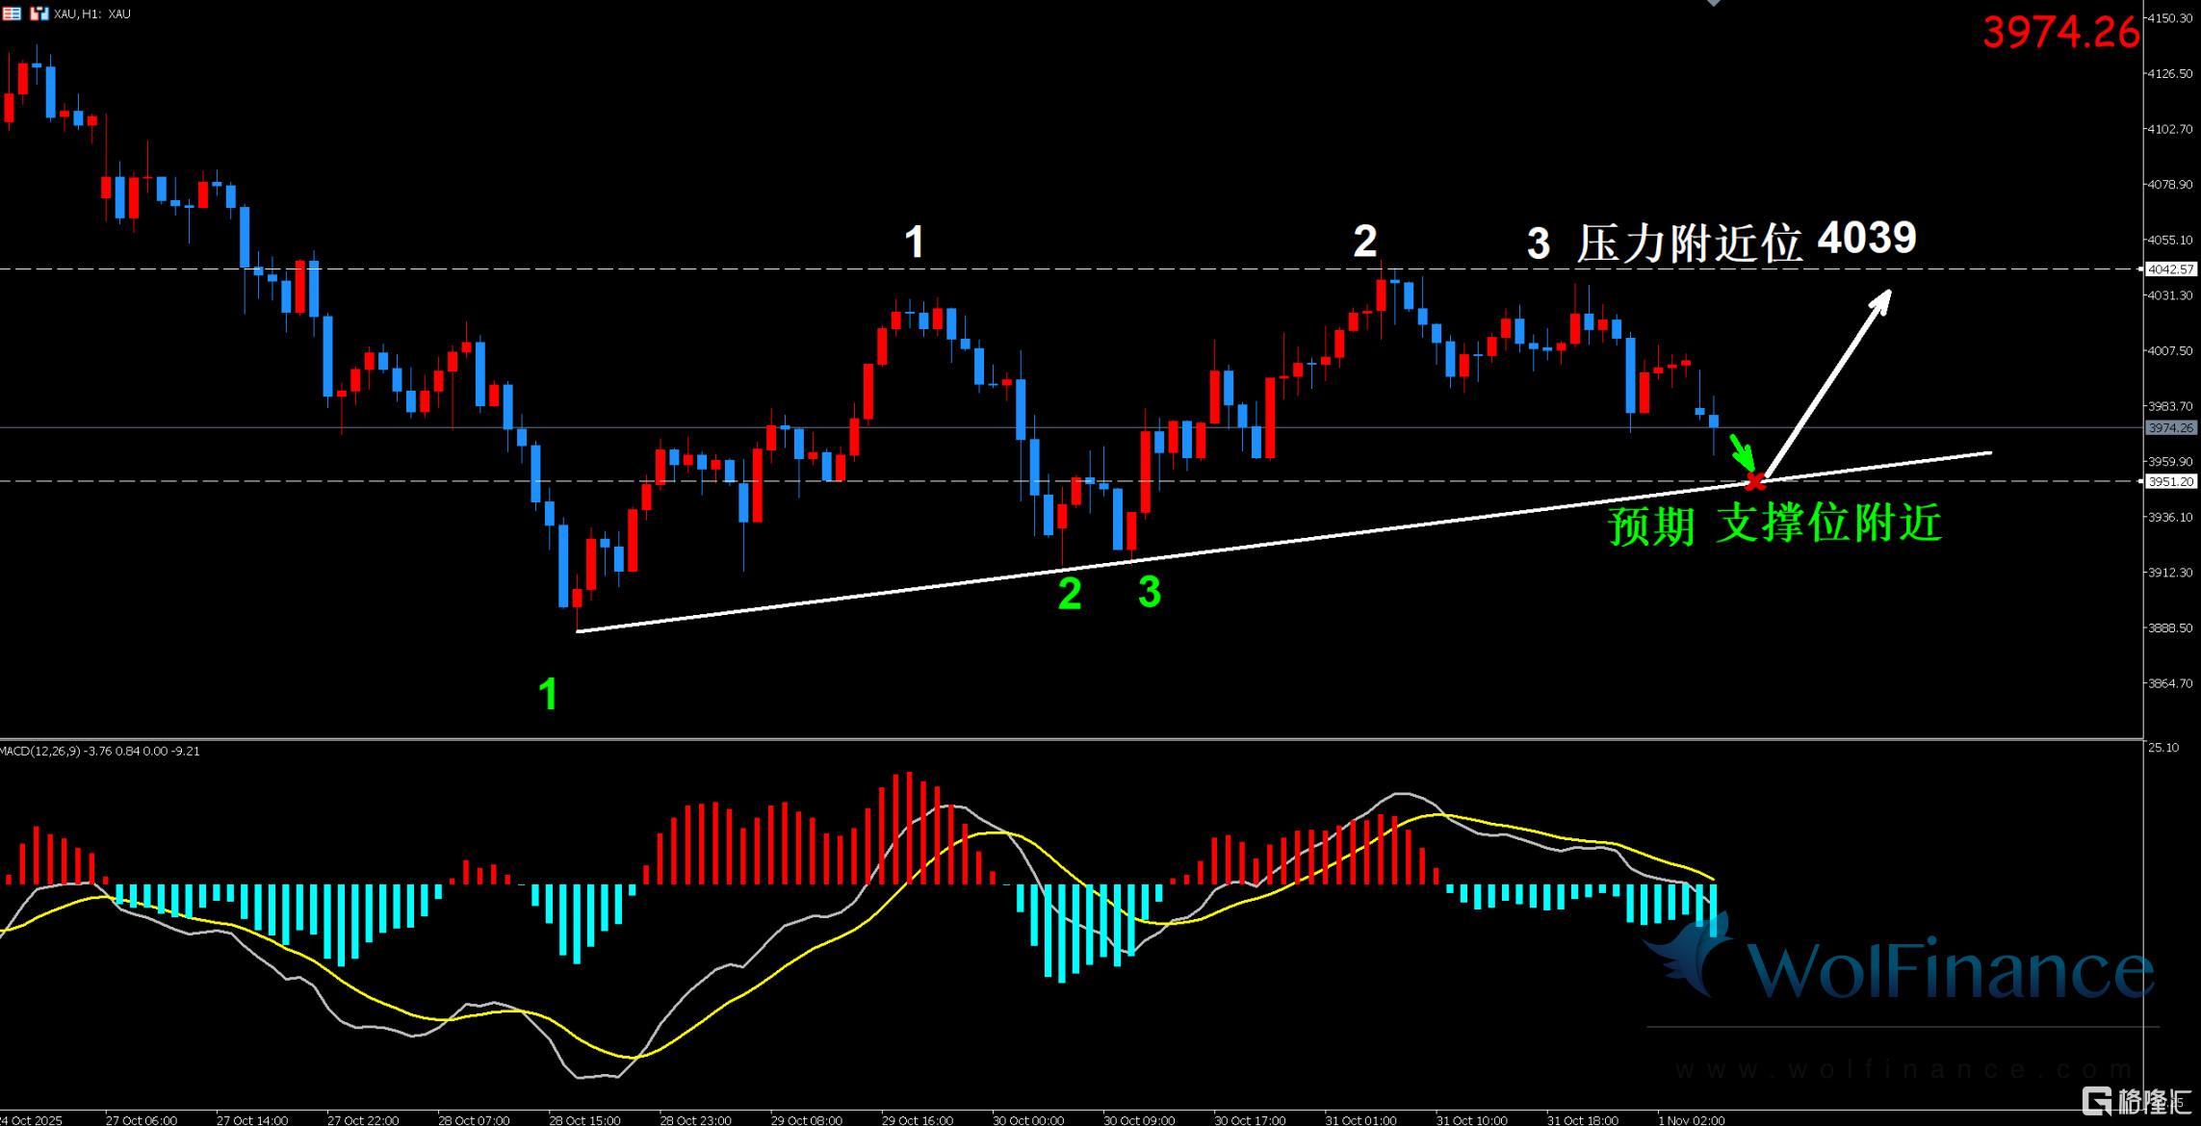Click the www.wolfinance.com watermark link
The image size is (2201, 1126).
[1902, 1069]
